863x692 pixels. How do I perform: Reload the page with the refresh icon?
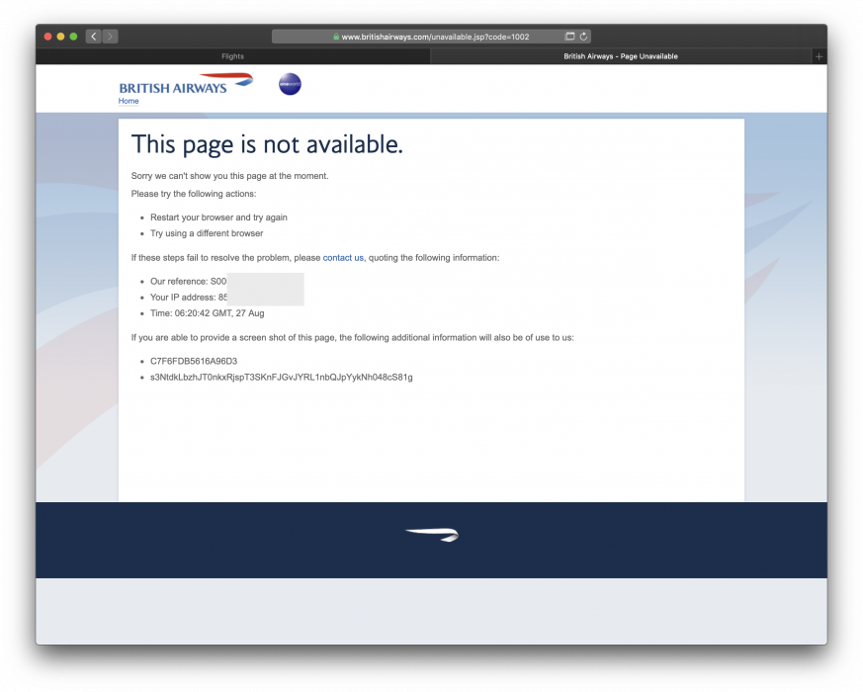point(584,37)
